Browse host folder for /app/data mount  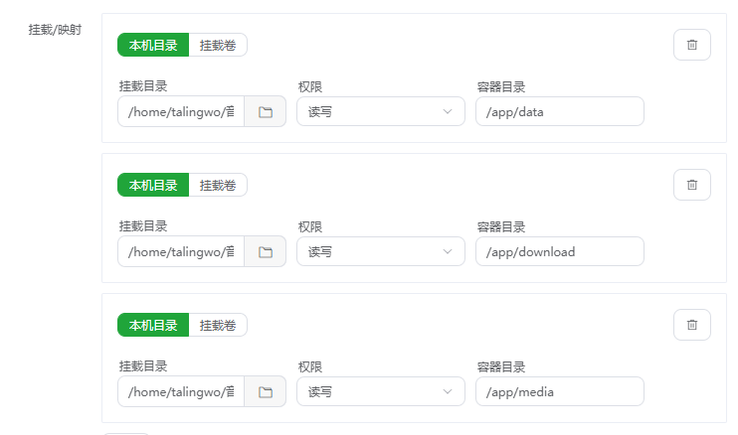[266, 112]
